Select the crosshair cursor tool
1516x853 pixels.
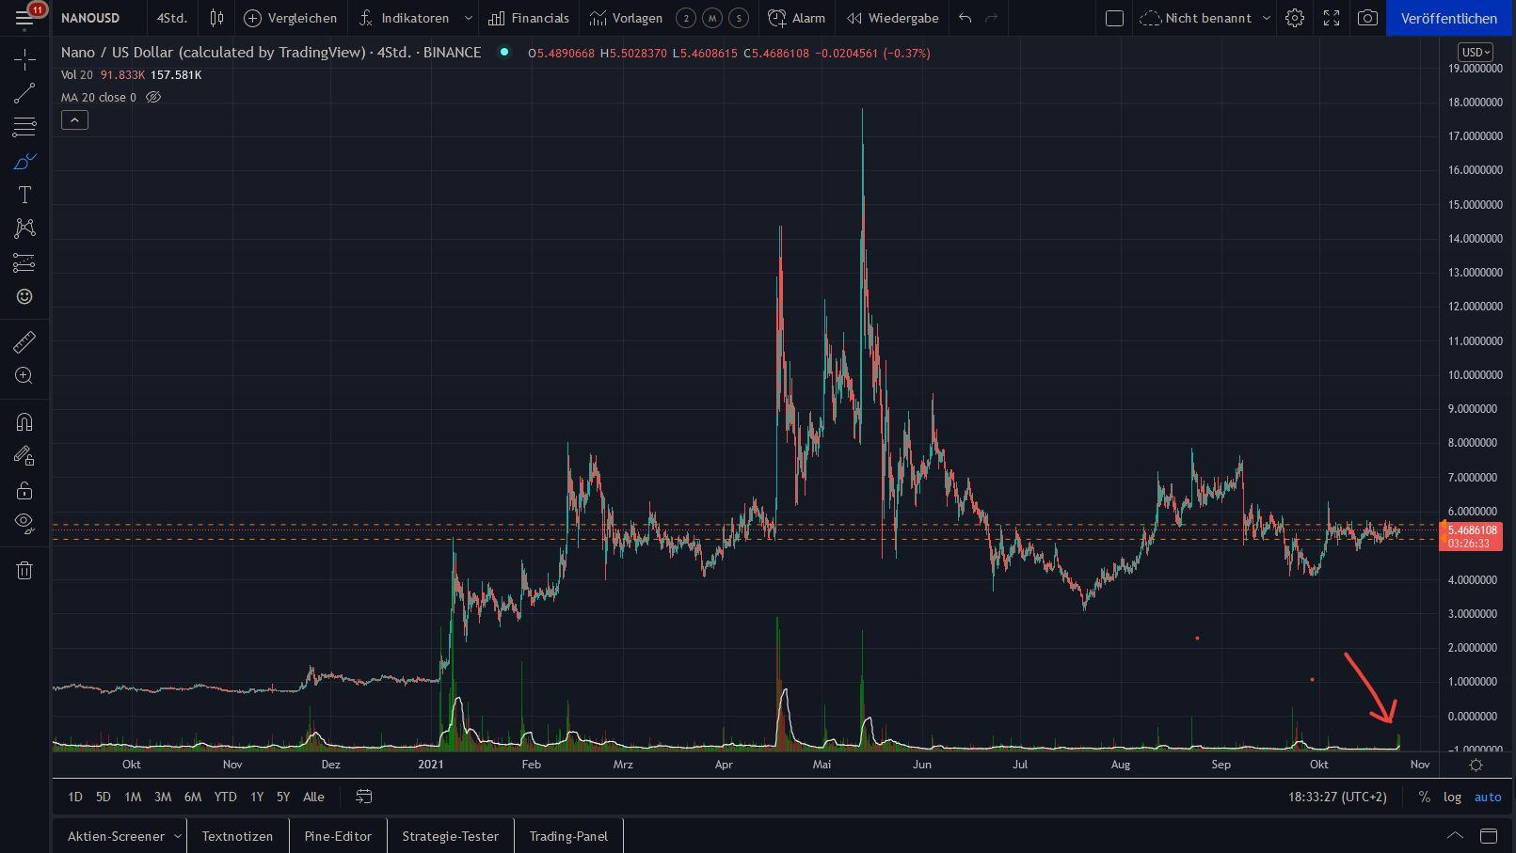tap(24, 60)
